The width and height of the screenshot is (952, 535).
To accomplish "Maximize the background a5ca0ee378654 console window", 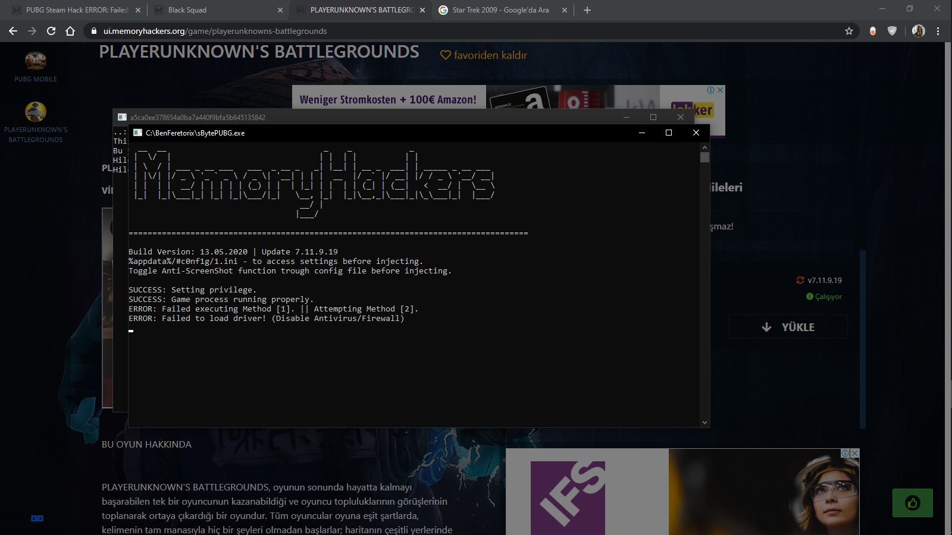I will [653, 117].
